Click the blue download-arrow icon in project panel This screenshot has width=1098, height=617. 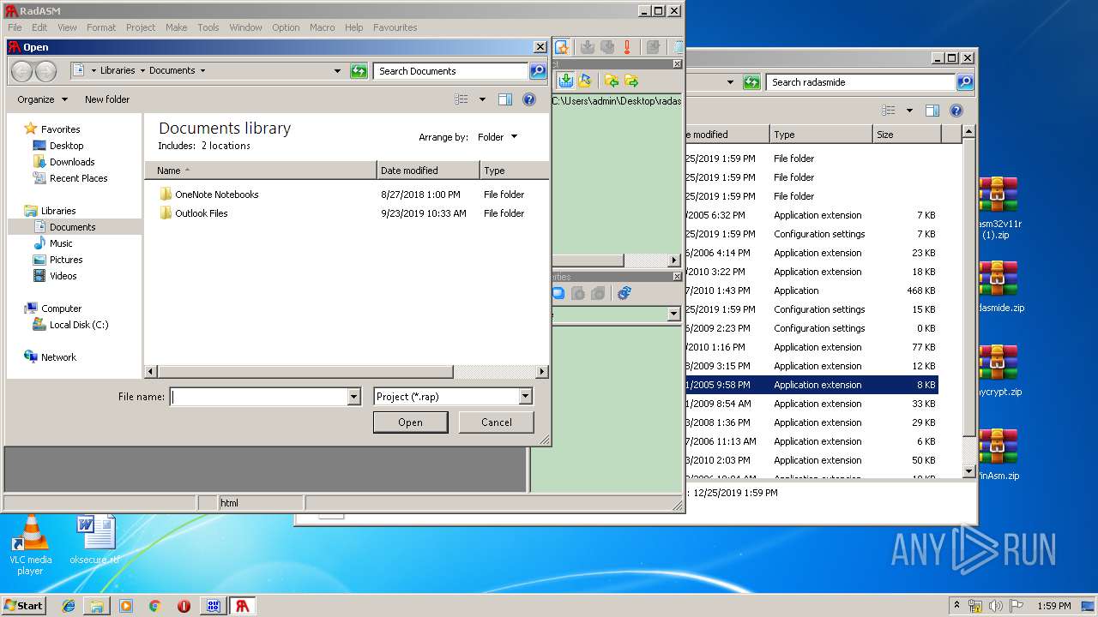pos(566,81)
